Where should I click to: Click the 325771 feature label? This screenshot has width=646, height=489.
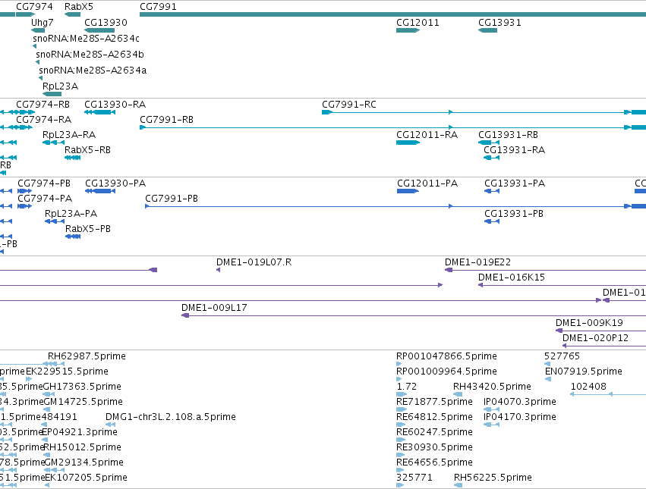pyautogui.click(x=414, y=478)
